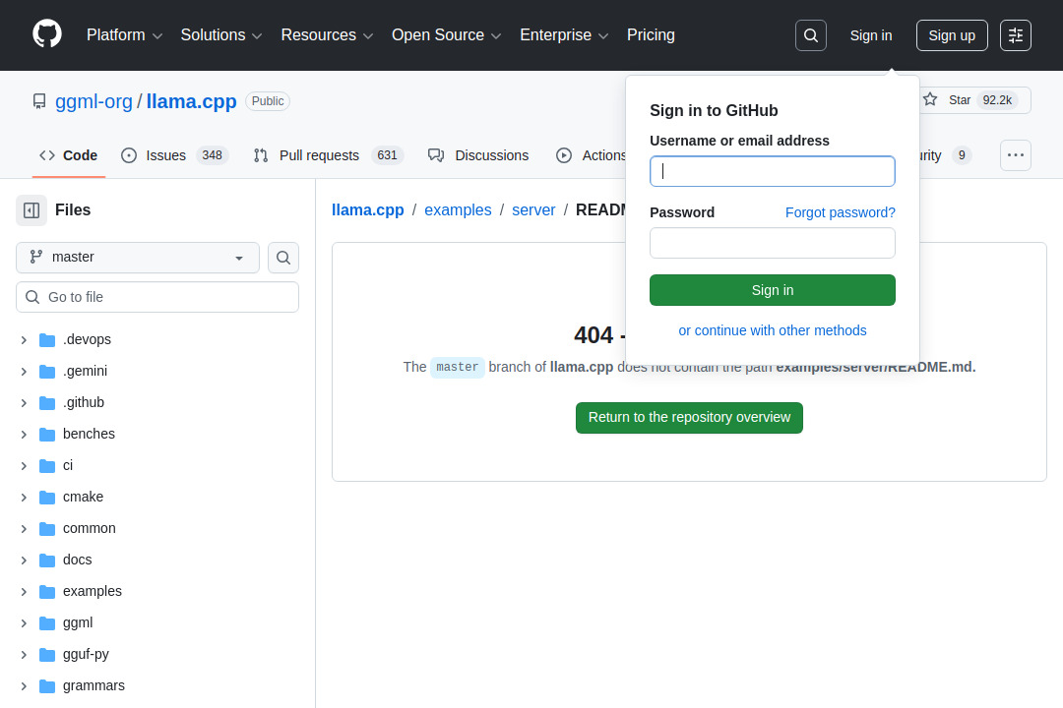Switch to the Code tab

(x=68, y=155)
